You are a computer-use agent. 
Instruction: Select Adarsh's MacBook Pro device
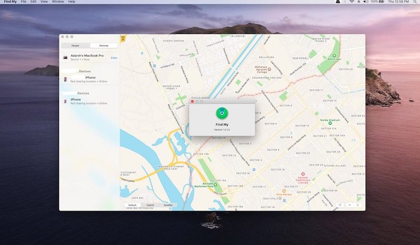[x=89, y=57]
